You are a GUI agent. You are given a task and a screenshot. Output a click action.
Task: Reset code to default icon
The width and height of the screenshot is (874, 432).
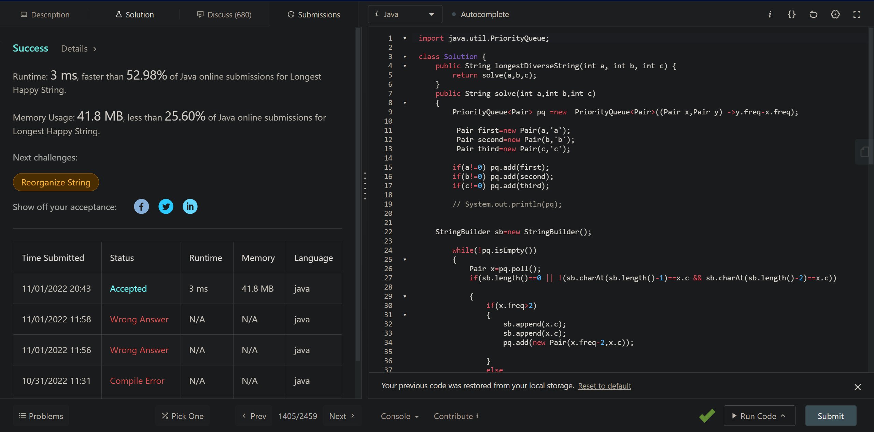pos(813,14)
